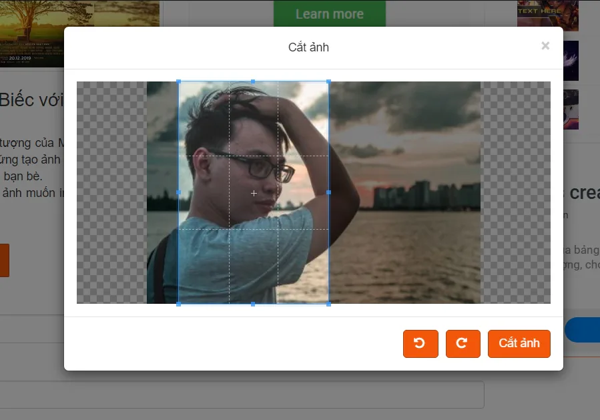Click the rotate left (counter-clockwise) icon button
The height and width of the screenshot is (420, 600).
pos(420,343)
